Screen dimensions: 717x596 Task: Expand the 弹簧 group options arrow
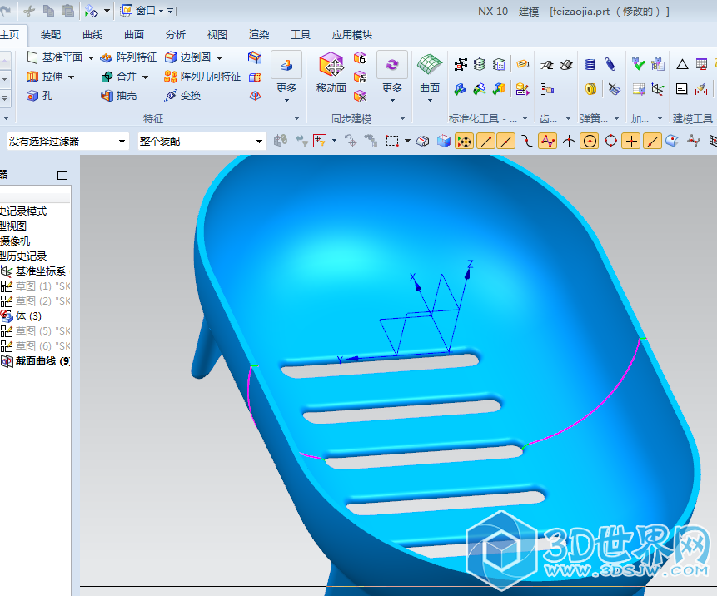click(x=616, y=119)
